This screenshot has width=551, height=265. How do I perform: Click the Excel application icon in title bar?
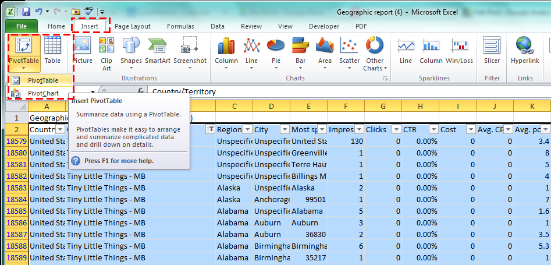[x=11, y=12]
